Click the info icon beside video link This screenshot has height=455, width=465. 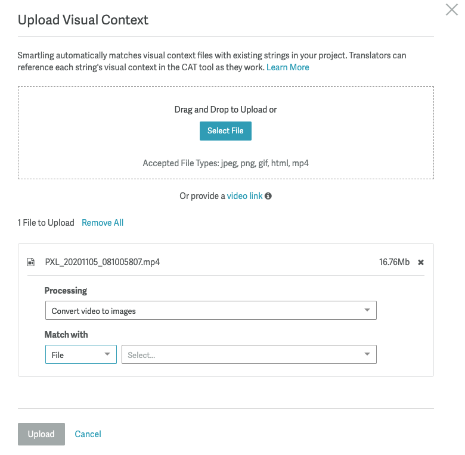(268, 196)
